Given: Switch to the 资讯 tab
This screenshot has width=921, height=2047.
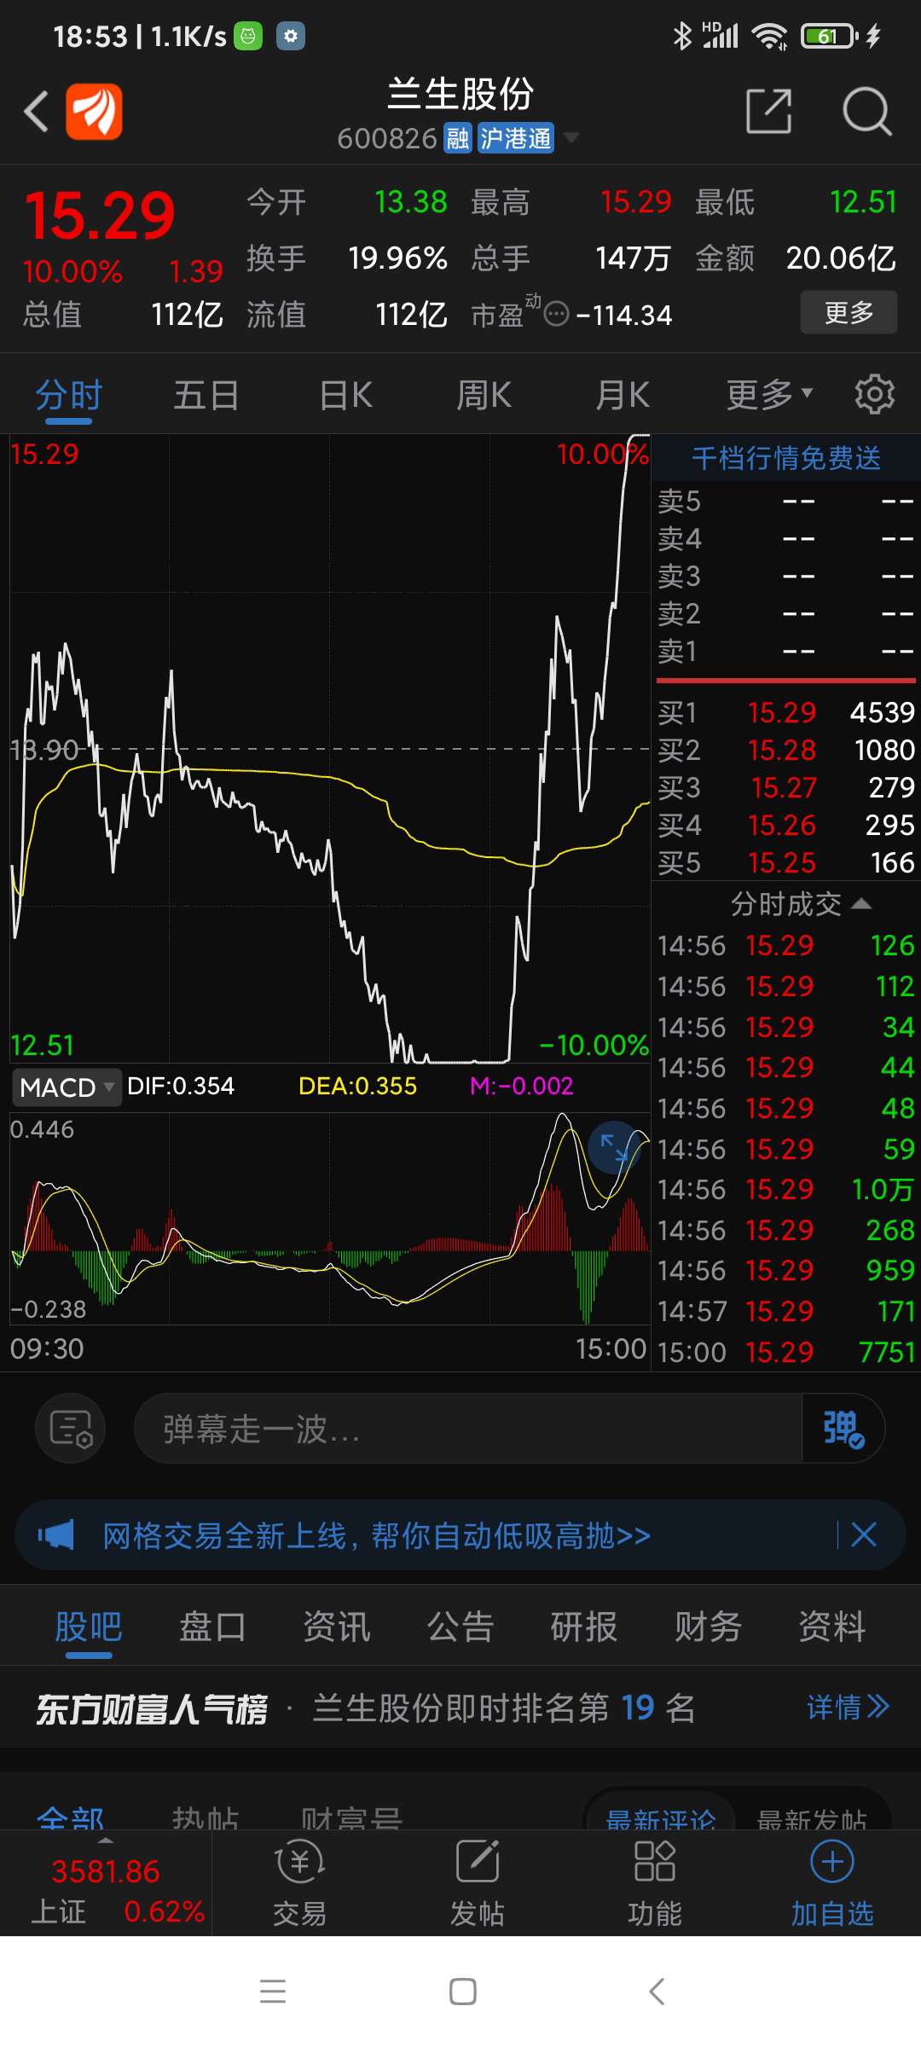Looking at the screenshot, I should (x=337, y=1627).
